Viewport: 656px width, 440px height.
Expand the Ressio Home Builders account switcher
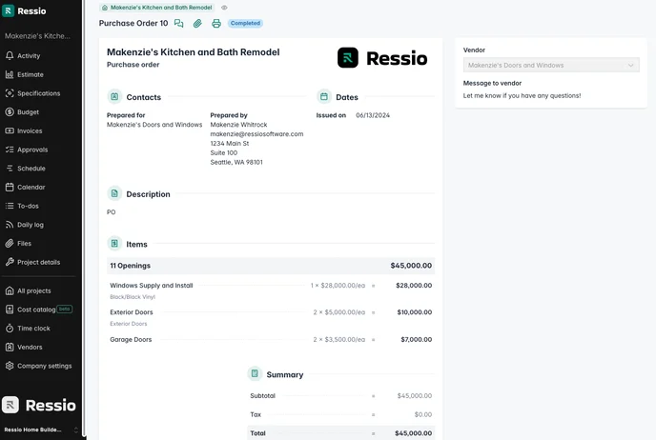point(41,430)
